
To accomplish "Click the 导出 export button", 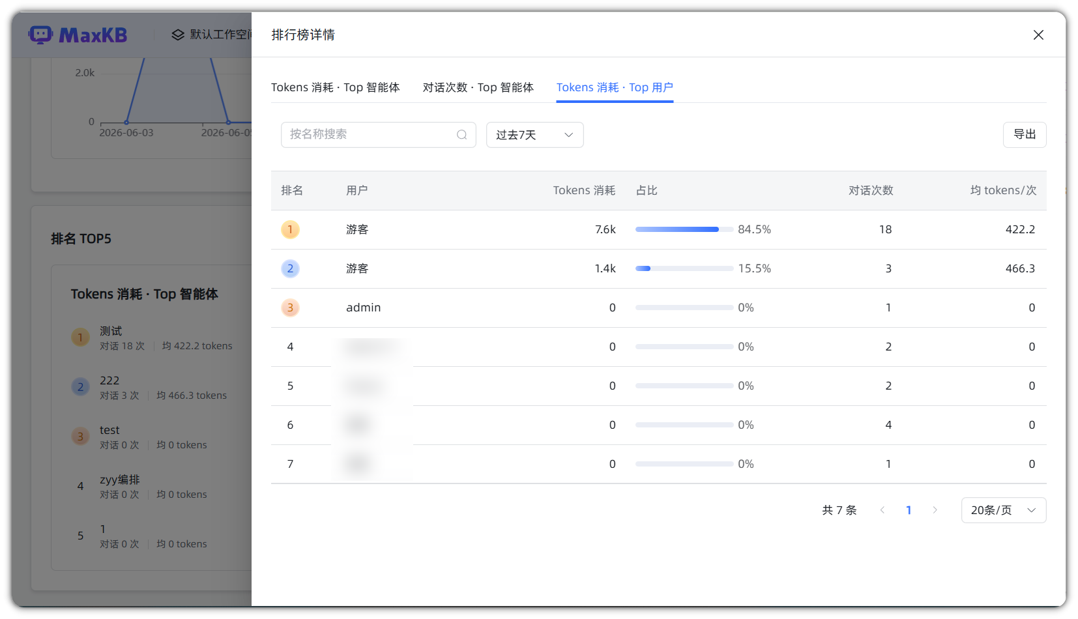I will [1025, 135].
